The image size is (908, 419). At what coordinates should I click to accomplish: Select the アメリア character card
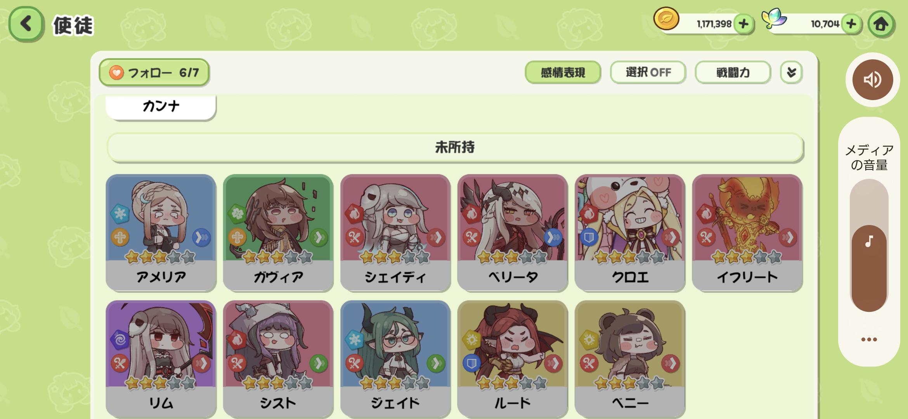click(x=161, y=233)
